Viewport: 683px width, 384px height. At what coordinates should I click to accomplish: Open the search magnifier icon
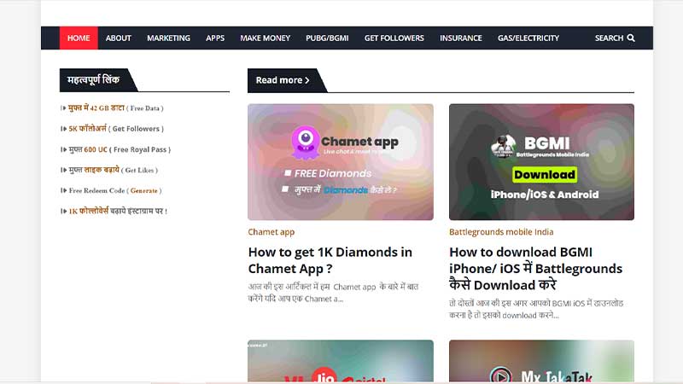631,38
